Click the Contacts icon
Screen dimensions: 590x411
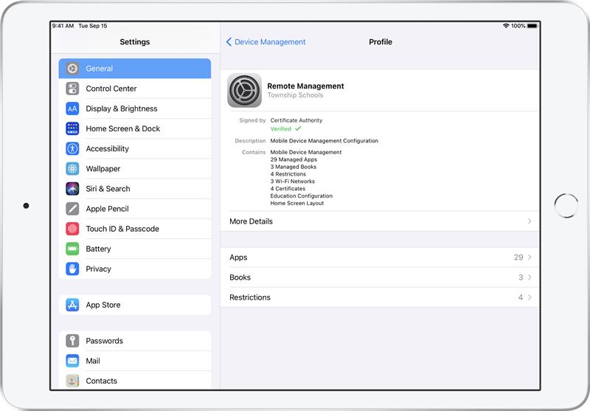pyautogui.click(x=72, y=381)
